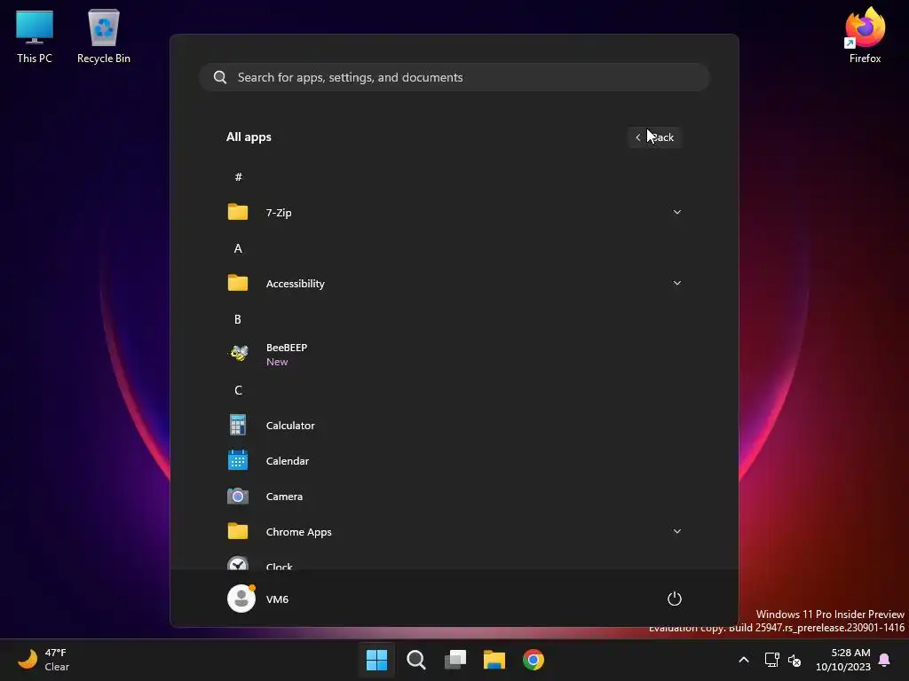The image size is (909, 681).
Task: Click the Camera label text
Action: click(284, 497)
